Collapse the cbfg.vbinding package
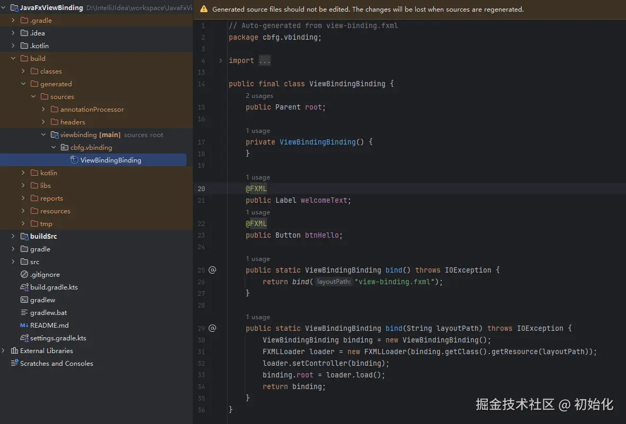Viewport: 626px width, 424px height. pyautogui.click(x=54, y=148)
